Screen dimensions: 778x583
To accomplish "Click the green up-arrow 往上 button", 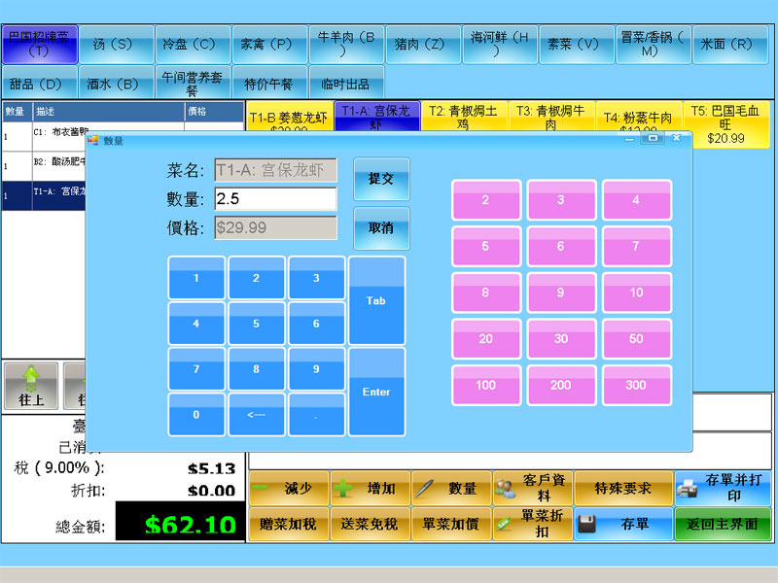I will [31, 386].
